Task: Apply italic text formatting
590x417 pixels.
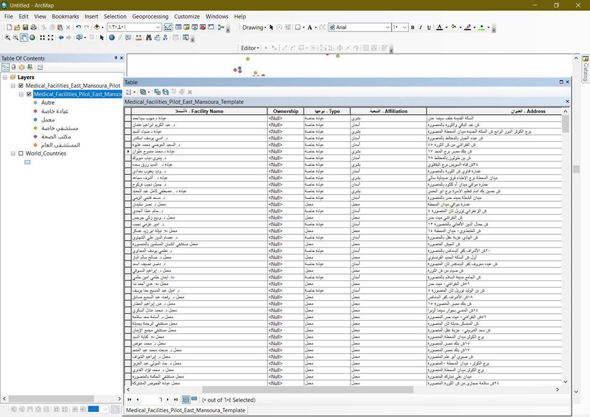Action: (420, 28)
